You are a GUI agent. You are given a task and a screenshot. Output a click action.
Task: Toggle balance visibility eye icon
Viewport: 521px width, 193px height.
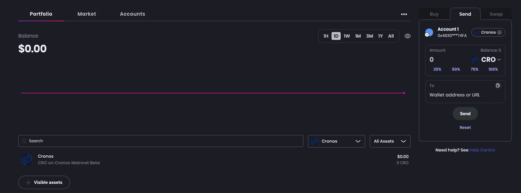click(x=408, y=36)
